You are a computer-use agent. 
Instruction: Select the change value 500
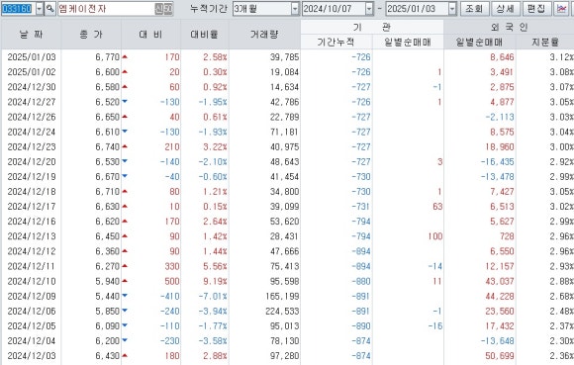[172, 281]
